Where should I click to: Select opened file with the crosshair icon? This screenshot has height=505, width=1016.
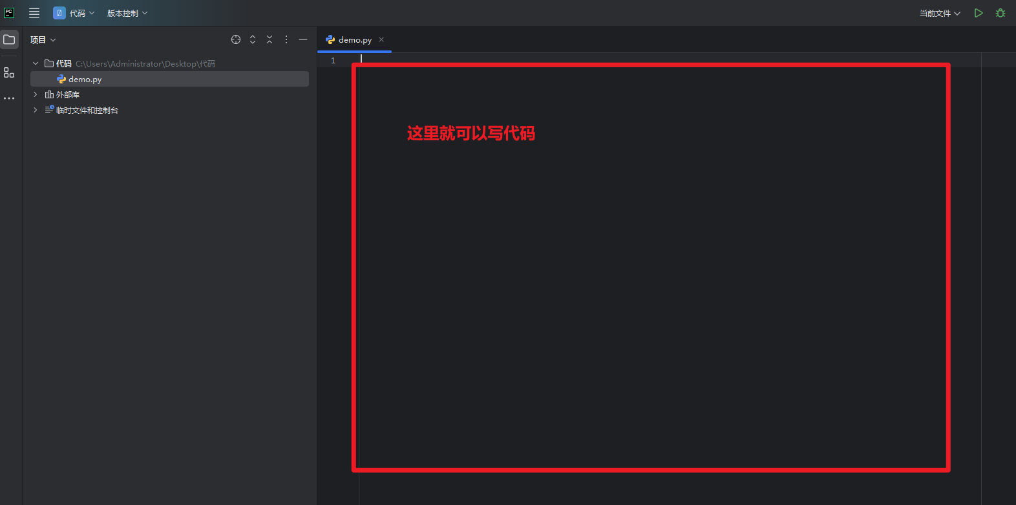[x=236, y=39]
